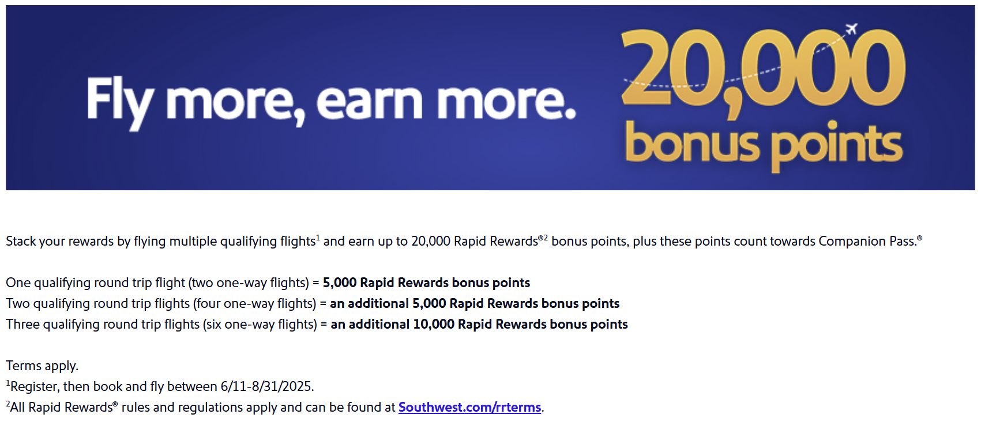Open the Southwest.com/rrterms link

(469, 408)
